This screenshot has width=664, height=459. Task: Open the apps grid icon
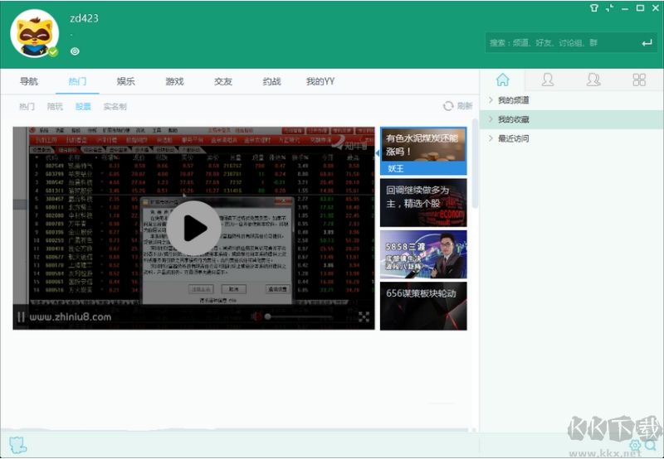tap(639, 80)
